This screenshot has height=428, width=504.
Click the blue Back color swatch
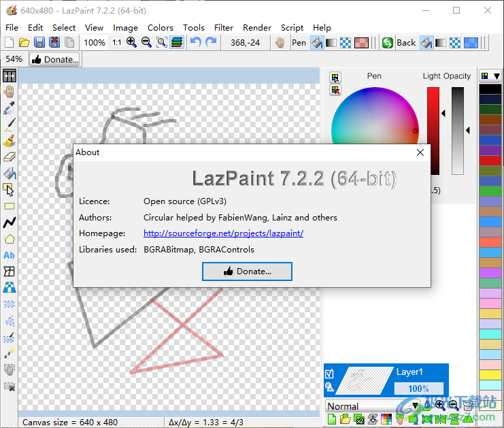pos(471,43)
